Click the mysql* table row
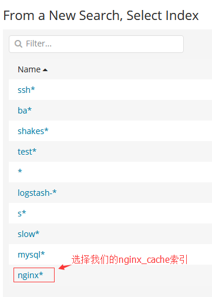The image size is (212, 297). [x=110, y=255]
